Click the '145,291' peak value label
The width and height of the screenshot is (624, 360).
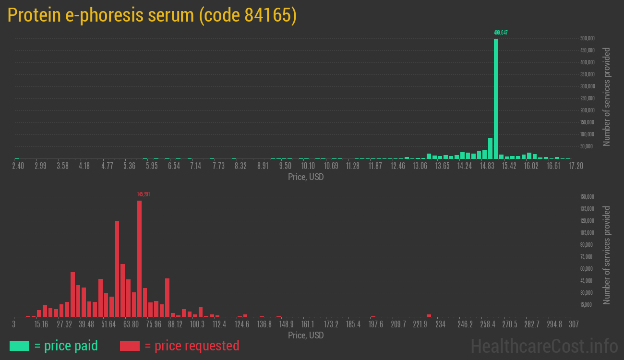pos(143,194)
